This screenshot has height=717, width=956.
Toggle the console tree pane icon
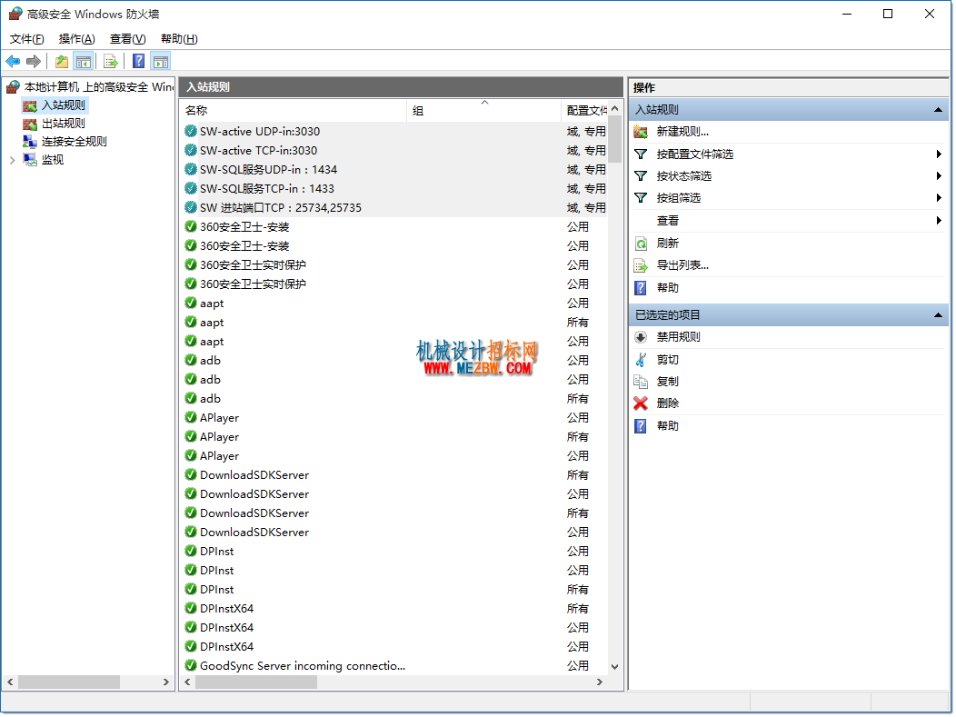click(84, 61)
